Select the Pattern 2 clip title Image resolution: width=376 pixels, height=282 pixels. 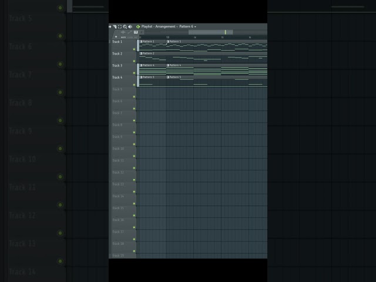pyautogui.click(x=149, y=53)
